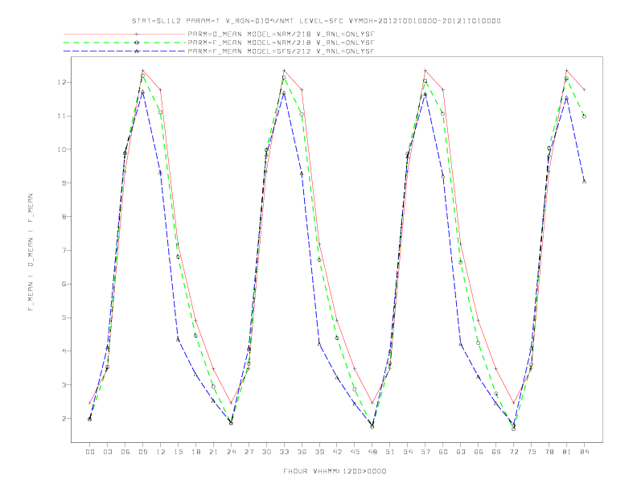
Task: Click x-axis tick label 60
Action: (443, 452)
